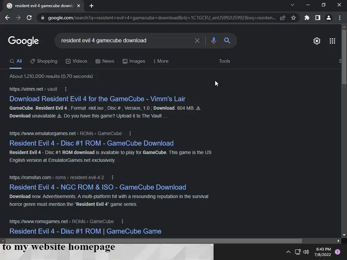Open a new tab with plus button
Screen dimensions: 347x260
click(x=91, y=6)
